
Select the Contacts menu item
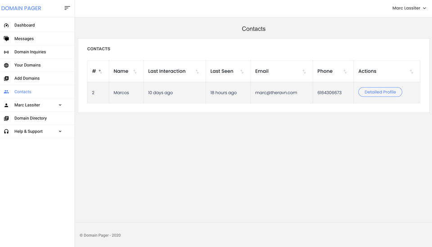[37, 92]
